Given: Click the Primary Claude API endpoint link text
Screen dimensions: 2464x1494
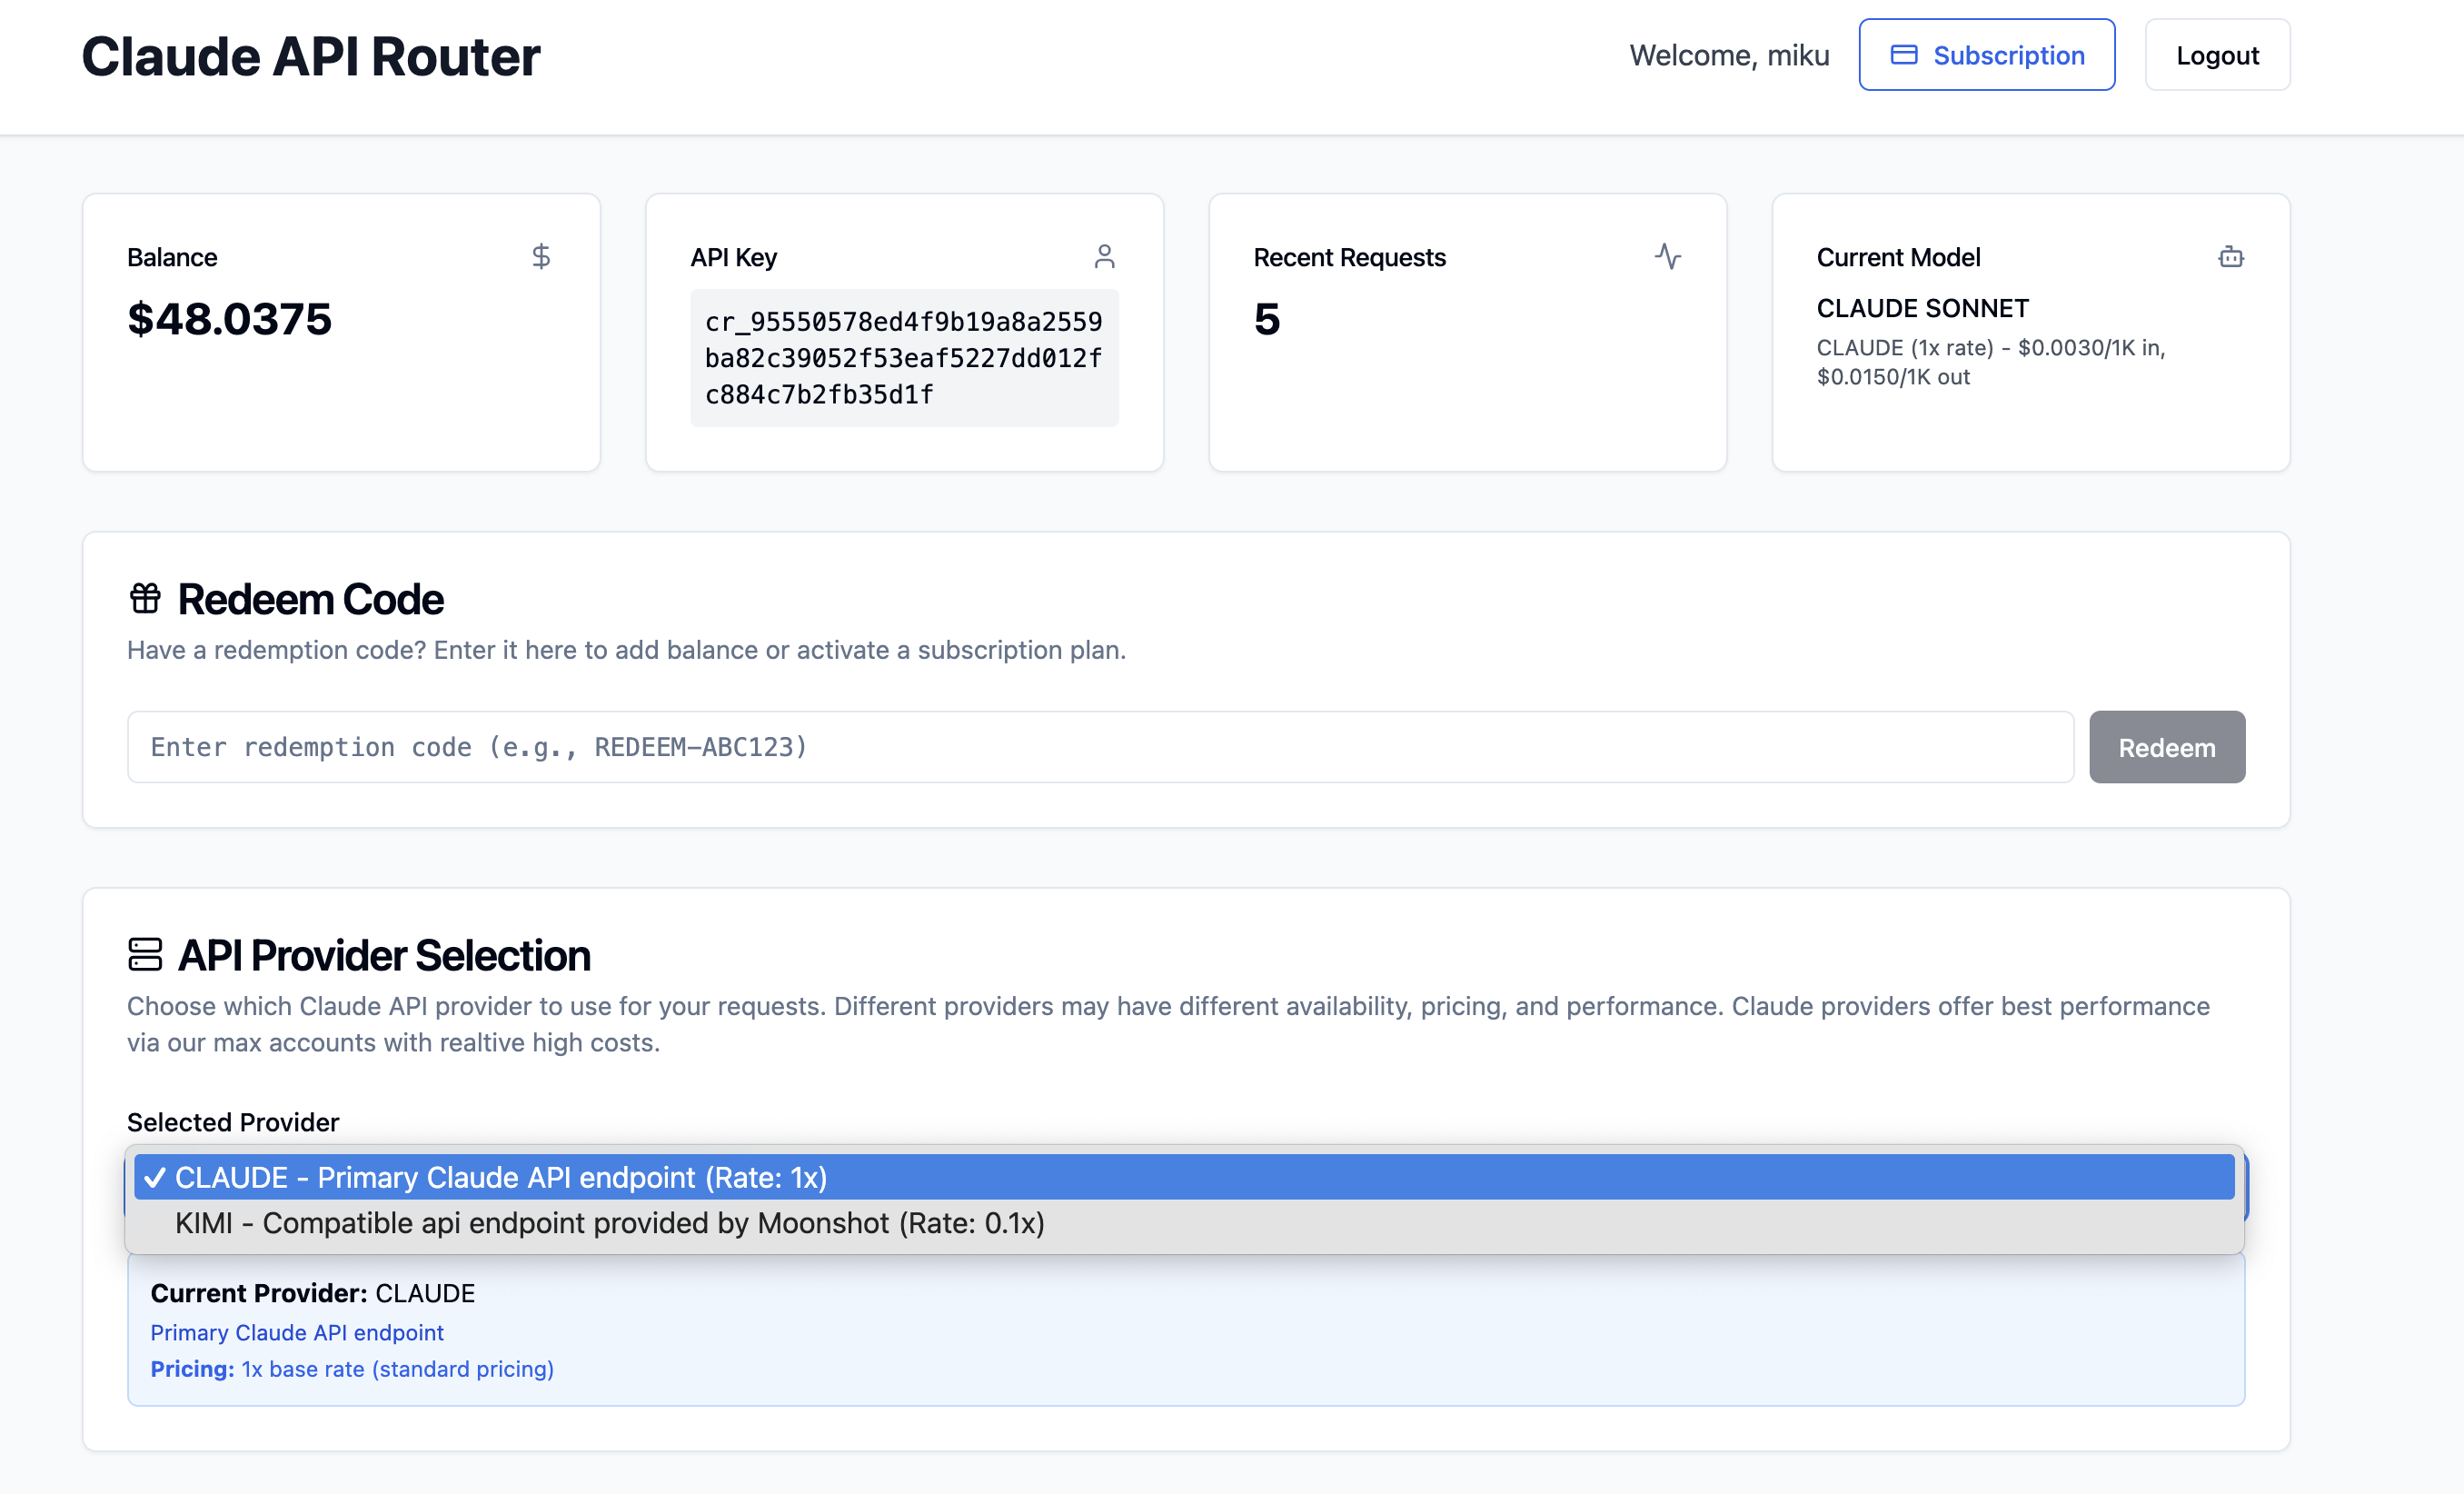Looking at the screenshot, I should 297,1333.
